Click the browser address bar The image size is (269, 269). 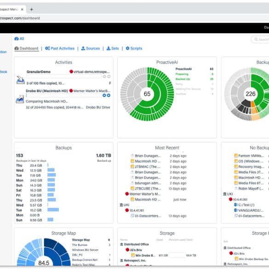tap(134, 18)
